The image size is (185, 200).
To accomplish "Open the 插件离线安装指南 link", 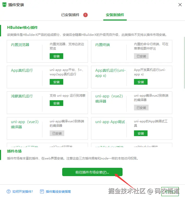I will [x=58, y=191].
